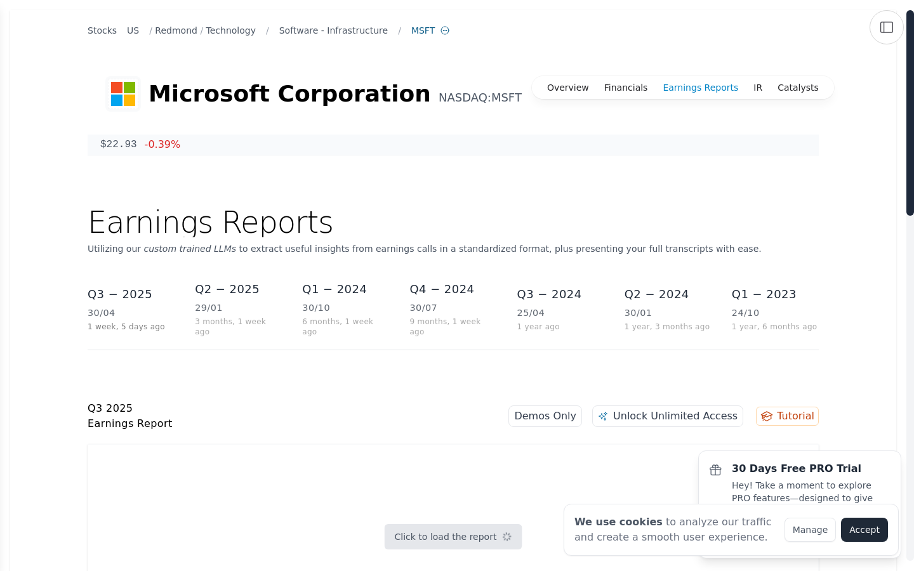
Task: Click the NASDAQ:MSFT ticker label
Action: pyautogui.click(x=480, y=98)
